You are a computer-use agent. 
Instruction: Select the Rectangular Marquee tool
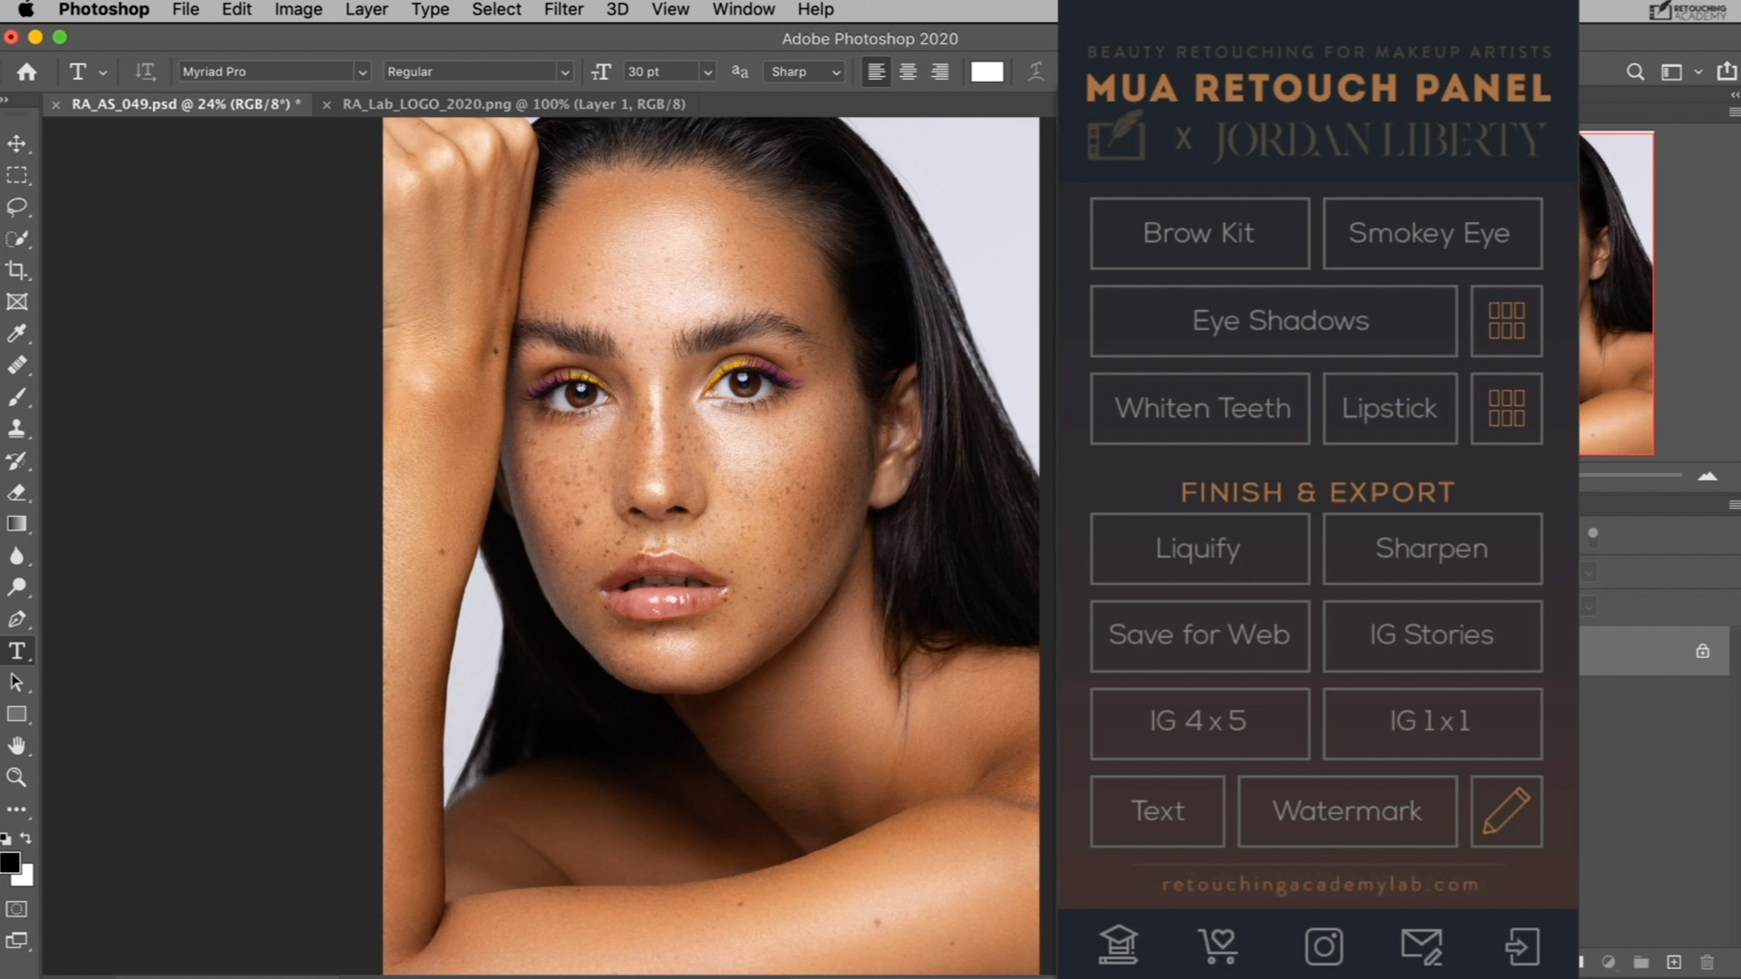16,175
